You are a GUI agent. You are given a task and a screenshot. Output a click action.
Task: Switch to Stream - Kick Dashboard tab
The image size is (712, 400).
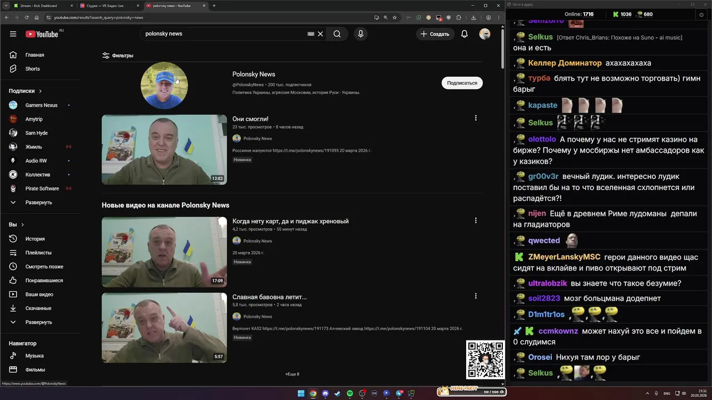pyautogui.click(x=42, y=6)
